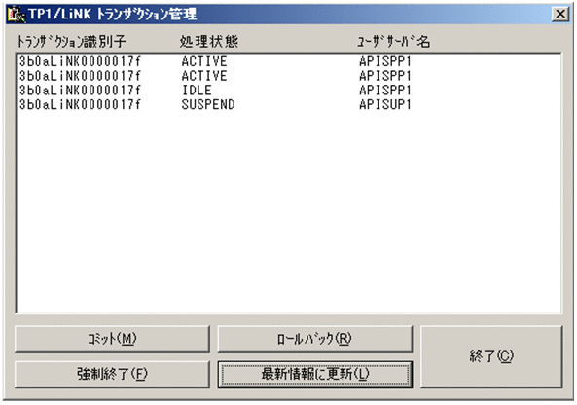Select transaction ID in the SUSPEND row
Screen dimensions: 577x405
(x=80, y=104)
